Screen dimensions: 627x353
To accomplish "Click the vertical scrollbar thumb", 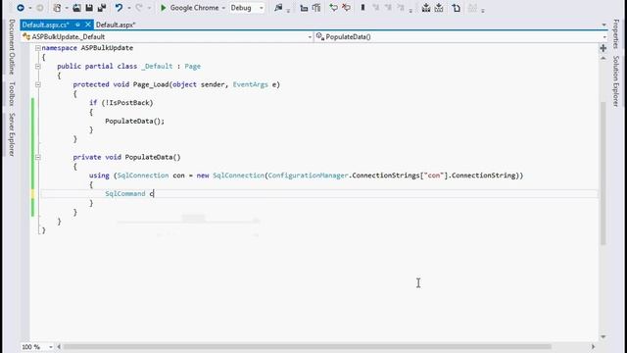I will coord(603,173).
